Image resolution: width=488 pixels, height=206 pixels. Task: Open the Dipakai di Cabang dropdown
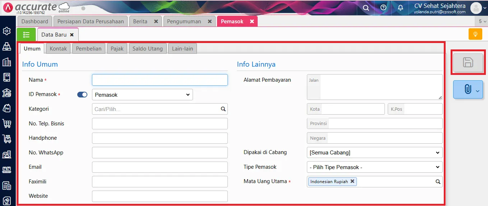374,153
